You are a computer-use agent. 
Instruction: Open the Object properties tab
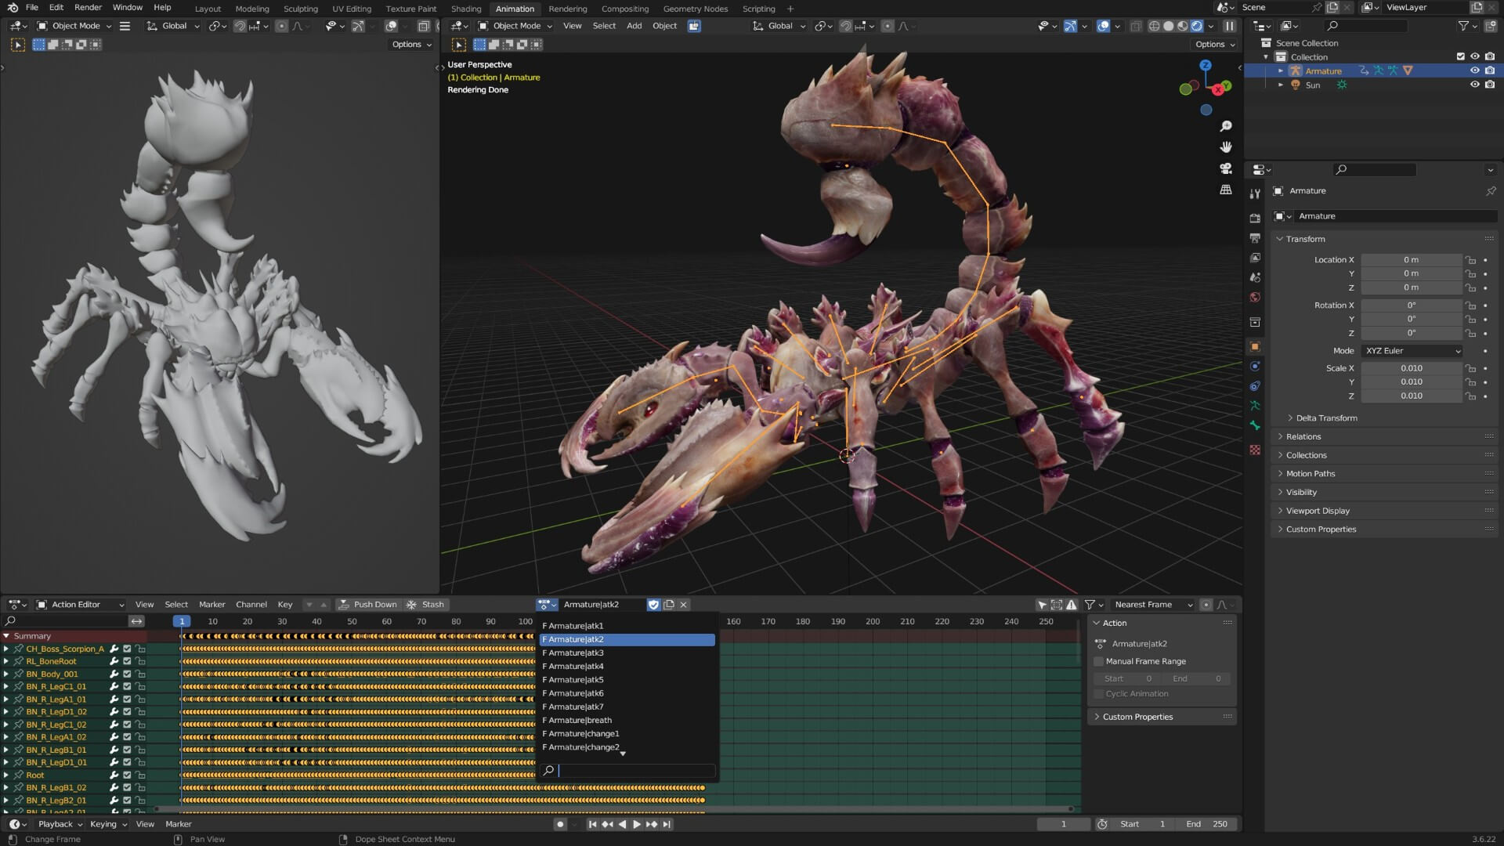(x=1255, y=347)
